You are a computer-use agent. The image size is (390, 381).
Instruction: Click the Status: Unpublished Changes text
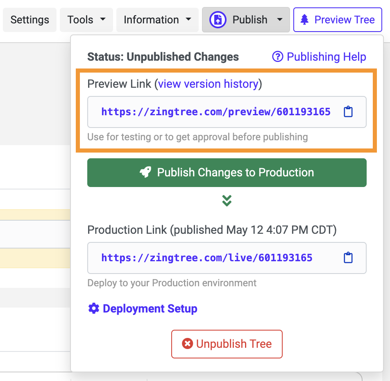point(163,57)
